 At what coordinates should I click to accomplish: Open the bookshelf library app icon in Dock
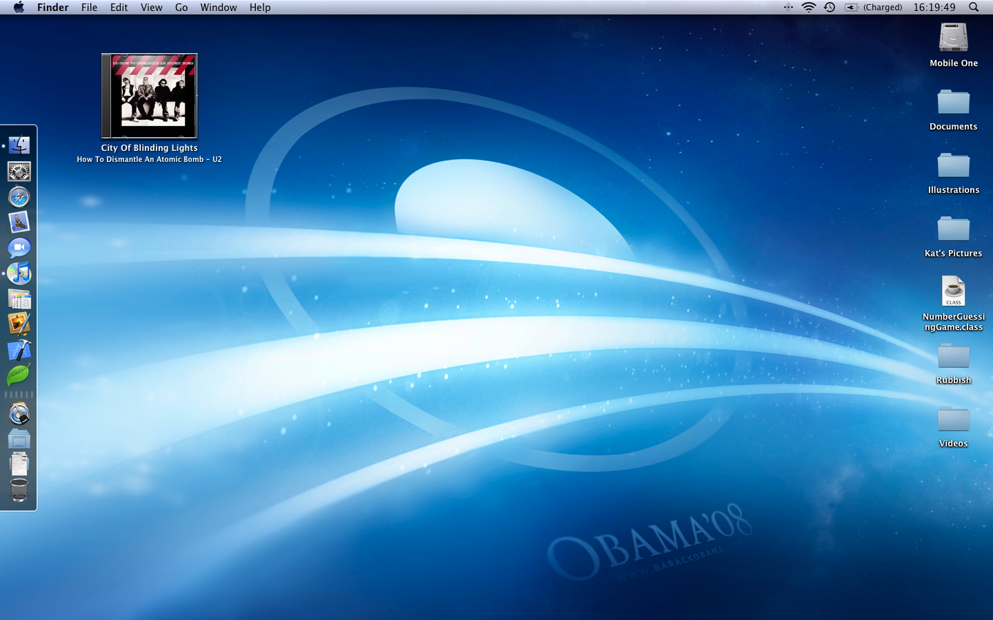(19, 299)
